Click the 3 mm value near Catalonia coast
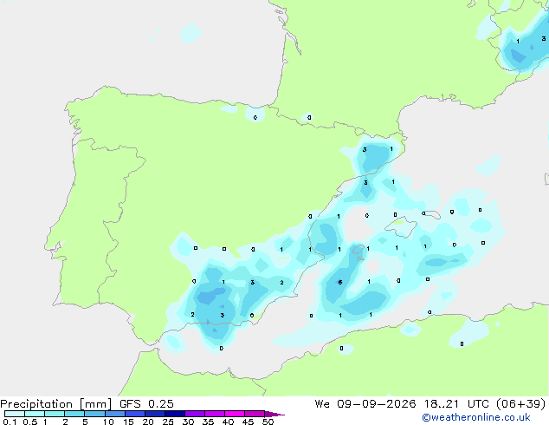Image resolution: width=549 pixels, height=425 pixels. [365, 183]
